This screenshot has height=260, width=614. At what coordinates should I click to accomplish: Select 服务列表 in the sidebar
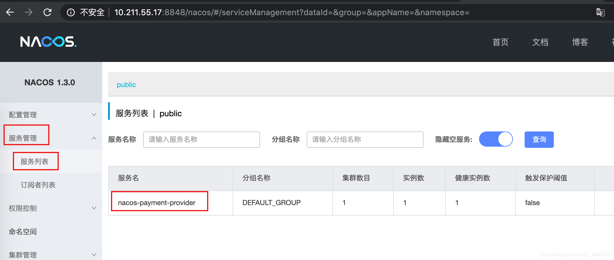34,161
